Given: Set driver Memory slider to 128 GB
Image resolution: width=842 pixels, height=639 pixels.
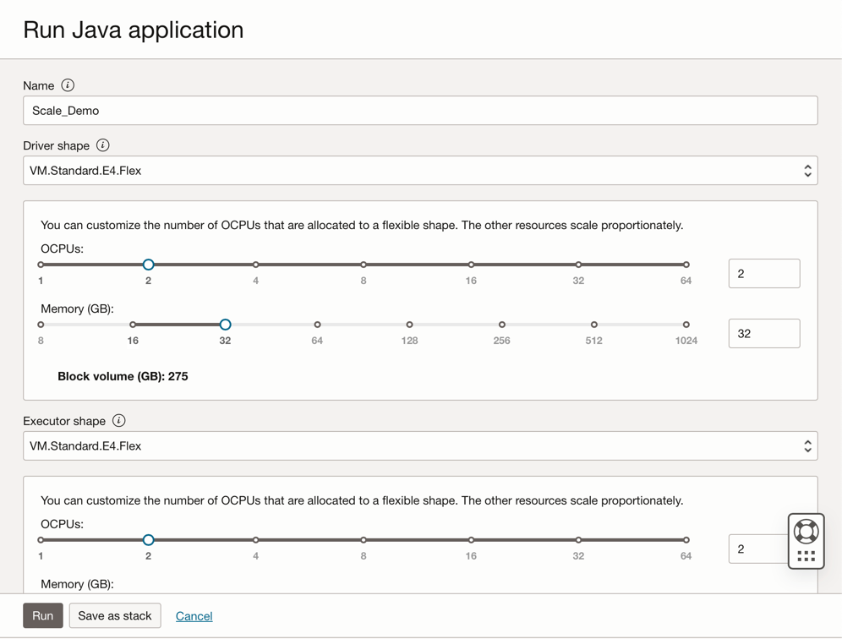Looking at the screenshot, I should (410, 325).
